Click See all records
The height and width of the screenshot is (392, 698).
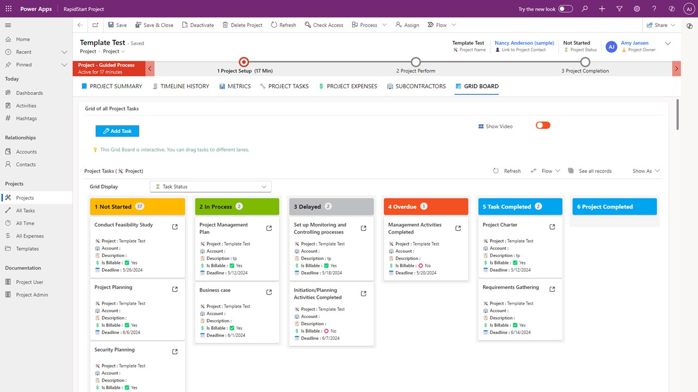pyautogui.click(x=589, y=171)
